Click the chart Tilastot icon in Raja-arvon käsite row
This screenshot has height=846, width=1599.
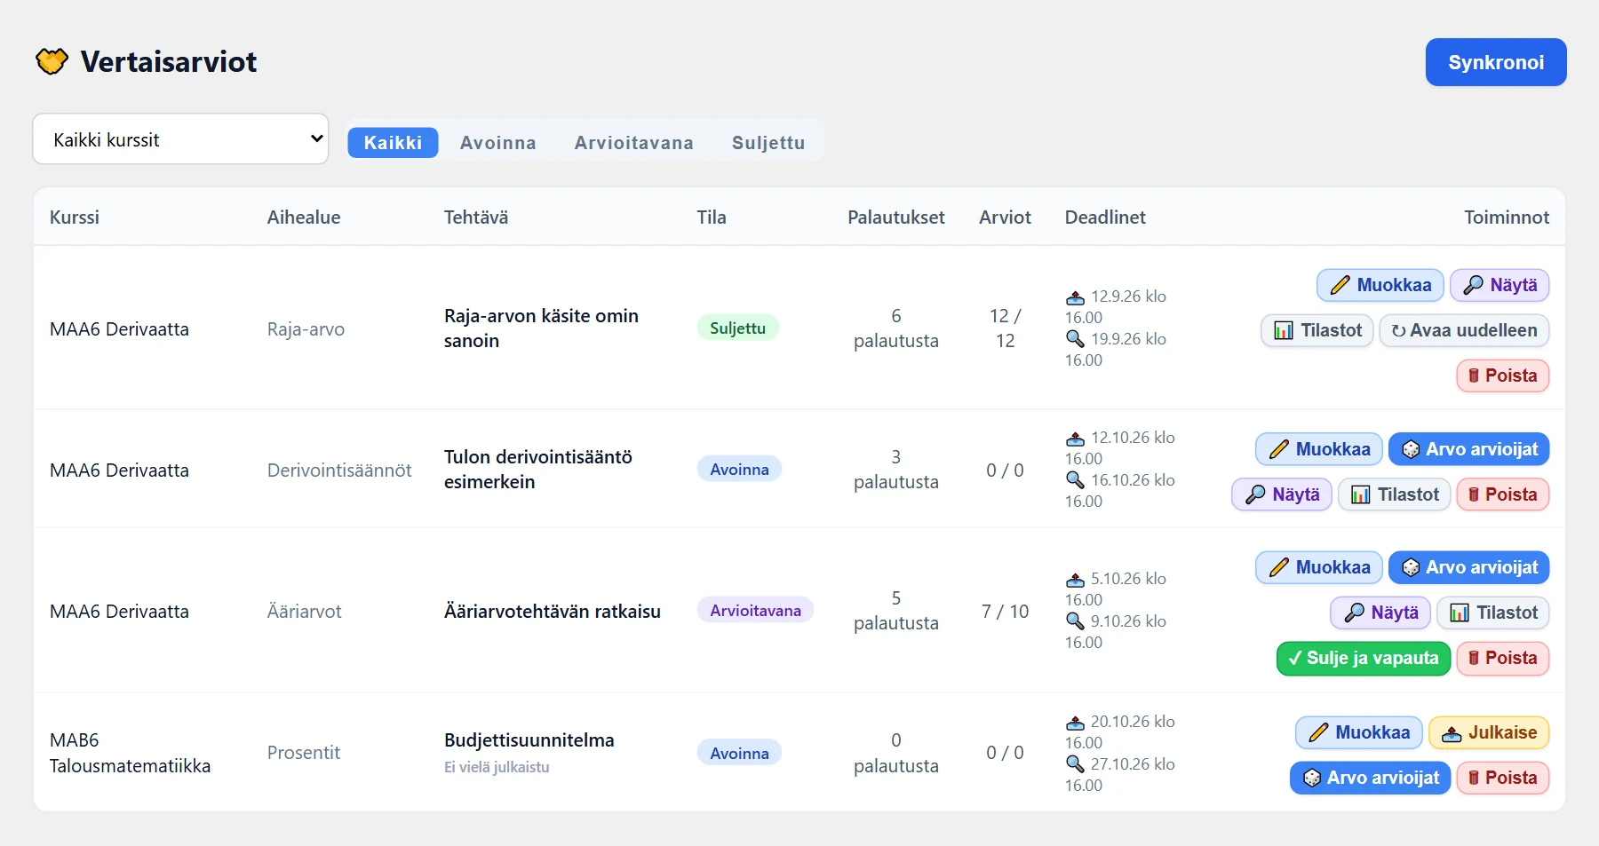click(x=1284, y=330)
